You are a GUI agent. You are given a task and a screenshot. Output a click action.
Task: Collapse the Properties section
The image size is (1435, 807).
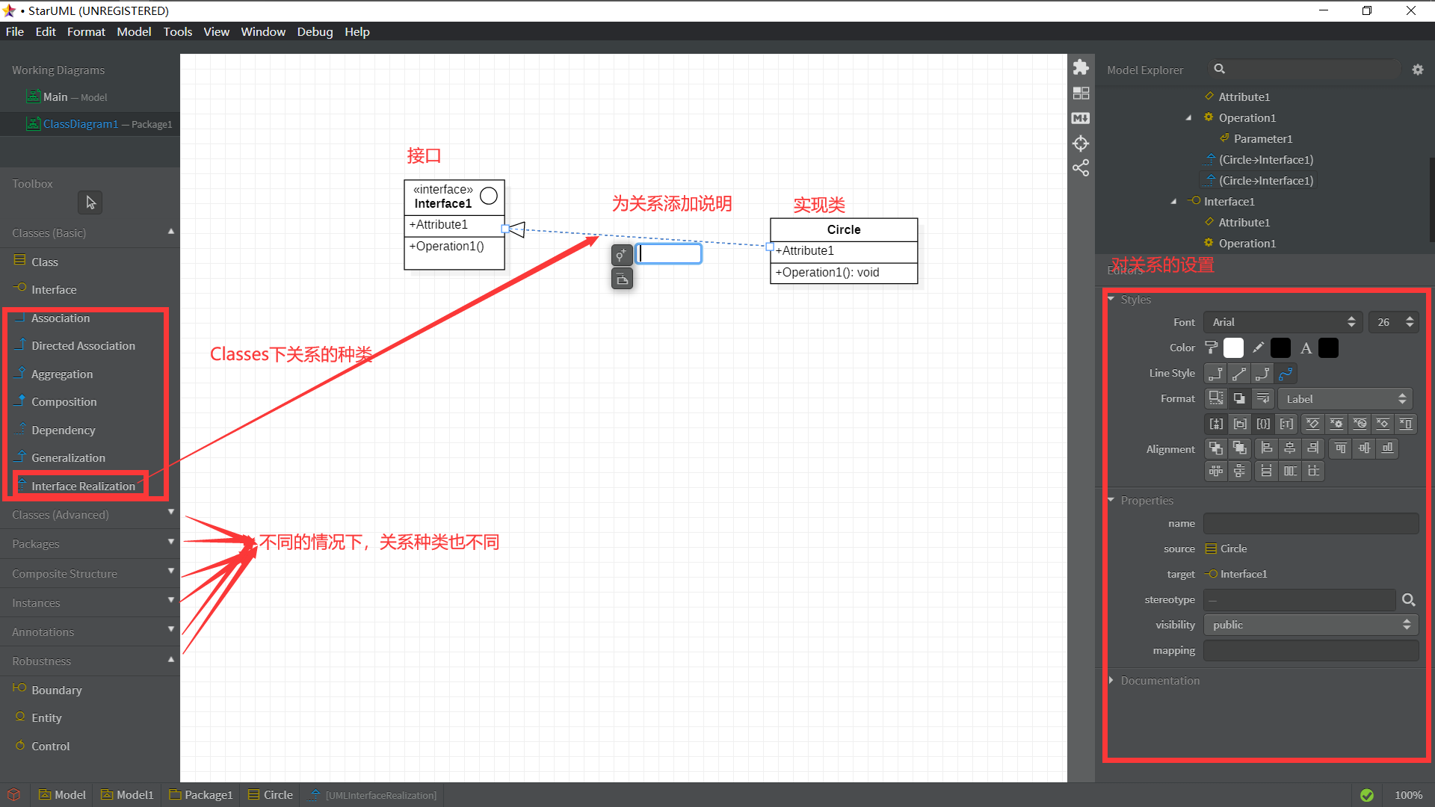pos(1111,500)
